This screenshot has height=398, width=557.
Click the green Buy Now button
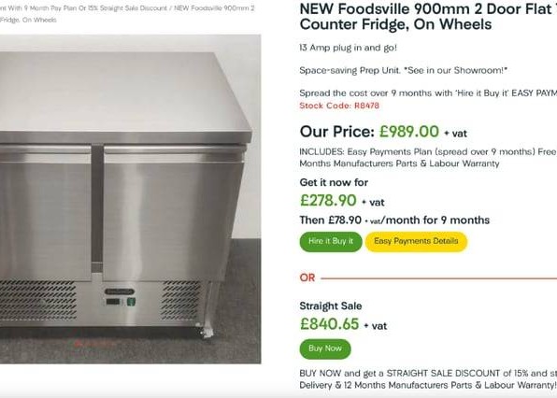(325, 349)
